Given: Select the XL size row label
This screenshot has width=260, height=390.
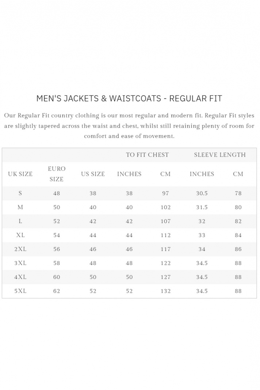Looking at the screenshot, I should pos(20,235).
